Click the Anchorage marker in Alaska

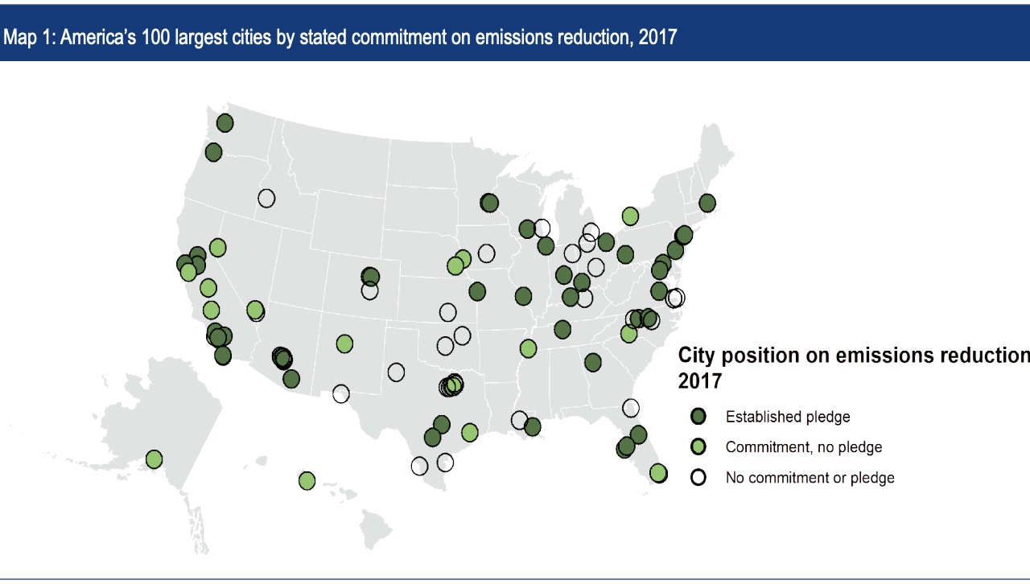coord(154,459)
